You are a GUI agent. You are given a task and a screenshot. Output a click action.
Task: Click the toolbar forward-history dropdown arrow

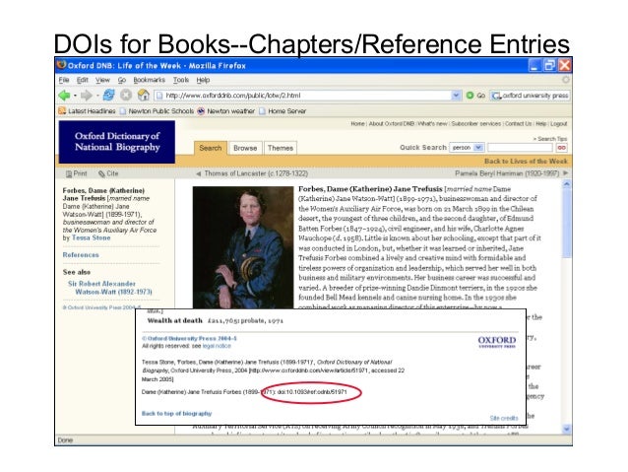click(x=96, y=96)
